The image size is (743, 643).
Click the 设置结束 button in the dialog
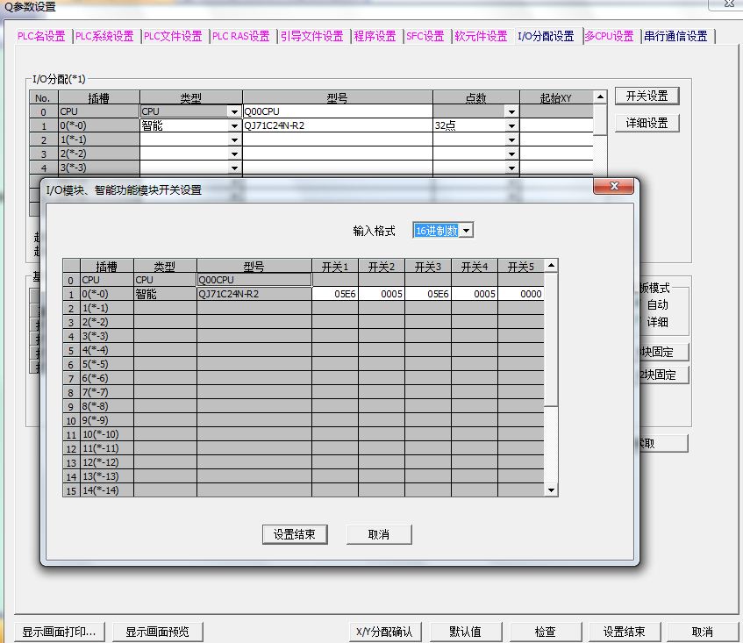[295, 534]
